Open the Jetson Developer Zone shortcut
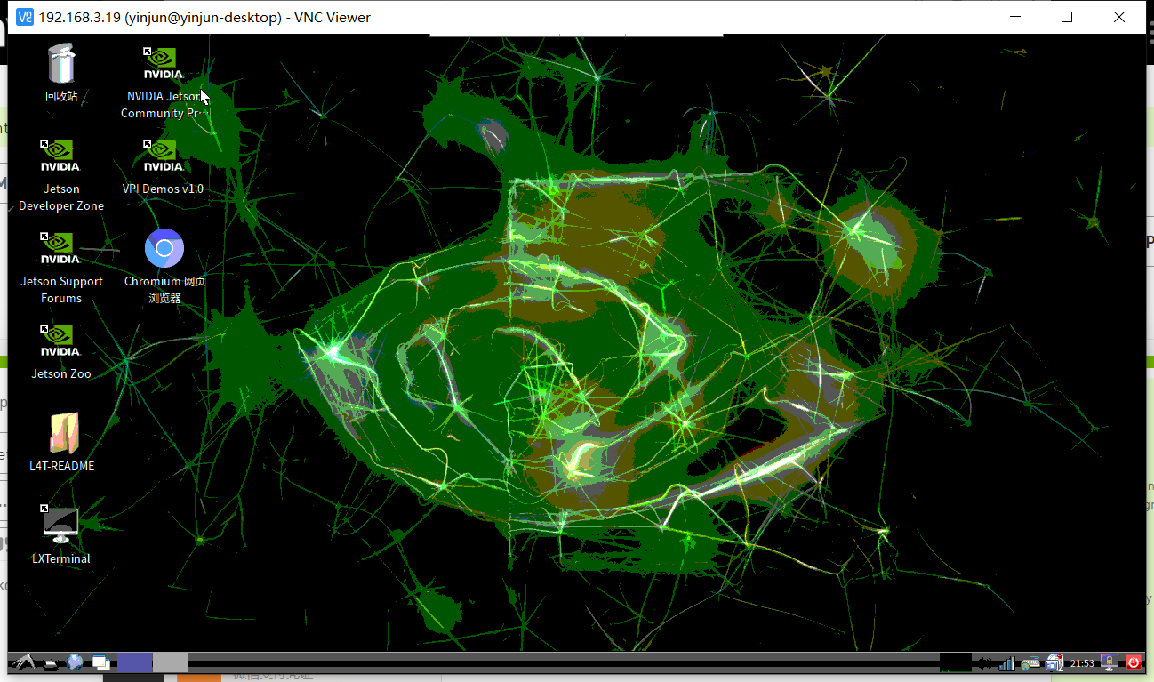Viewport: 1154px width, 682px height. coord(61,156)
